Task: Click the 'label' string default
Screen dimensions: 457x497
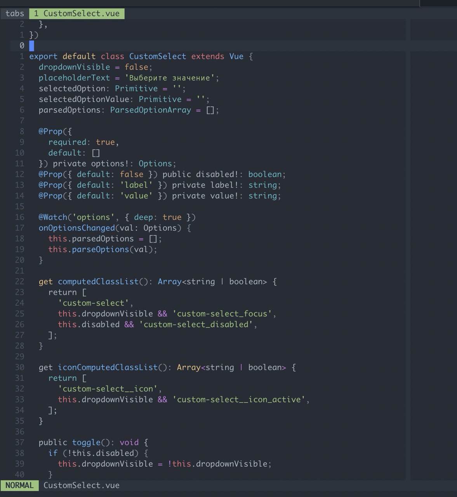Action: (x=136, y=185)
